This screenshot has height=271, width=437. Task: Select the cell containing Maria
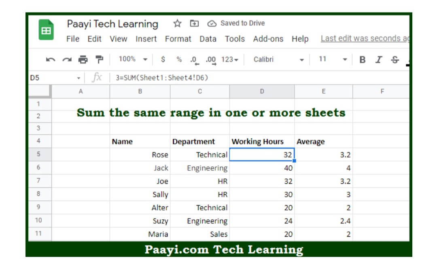pos(140,234)
